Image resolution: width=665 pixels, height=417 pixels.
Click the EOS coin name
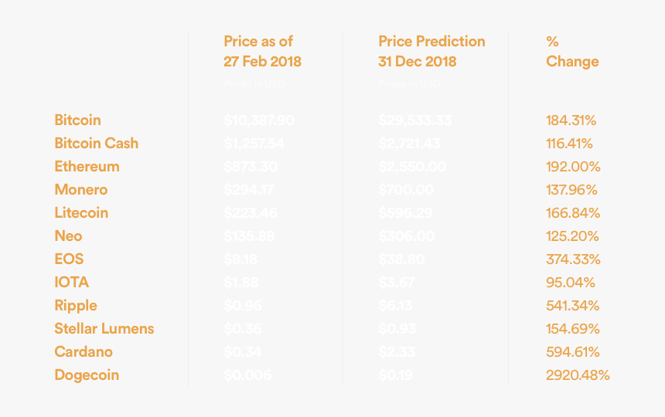click(x=69, y=259)
